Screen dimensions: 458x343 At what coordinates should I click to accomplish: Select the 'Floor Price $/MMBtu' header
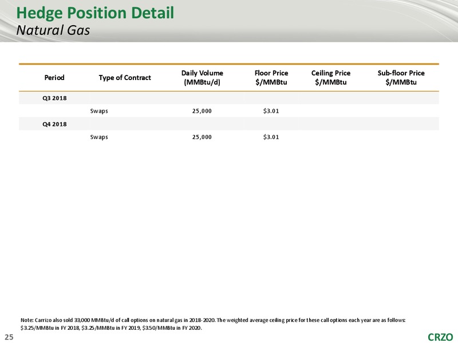pyautogui.click(x=271, y=78)
